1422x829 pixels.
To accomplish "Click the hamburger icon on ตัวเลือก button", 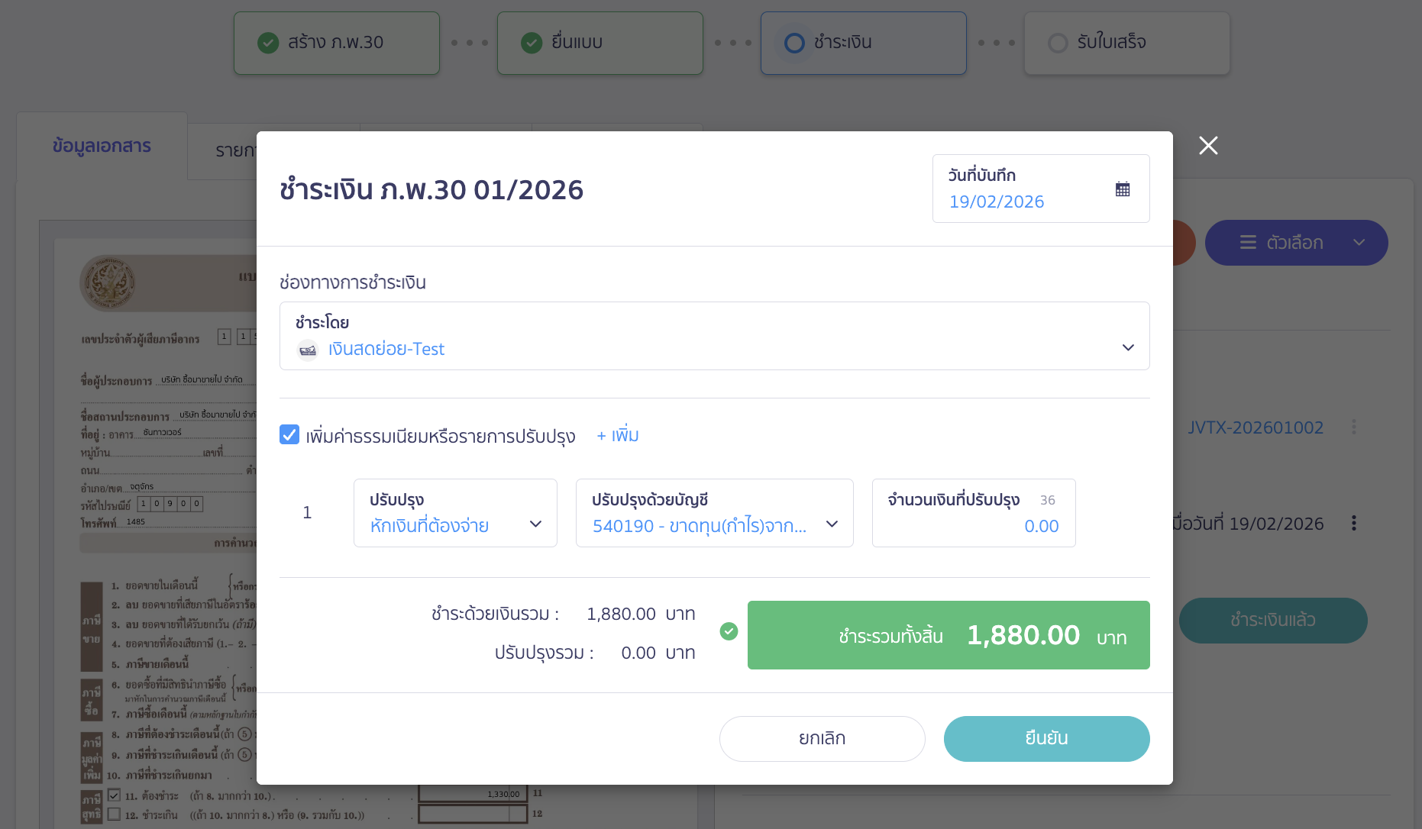I will [x=1247, y=242].
